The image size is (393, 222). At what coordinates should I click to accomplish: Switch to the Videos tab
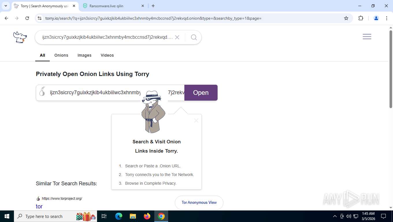click(x=107, y=55)
